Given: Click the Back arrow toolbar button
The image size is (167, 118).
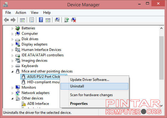Looking at the screenshot, I should (6, 20).
